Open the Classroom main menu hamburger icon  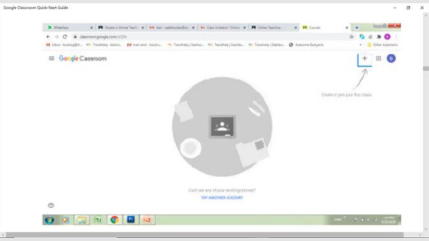(51, 58)
